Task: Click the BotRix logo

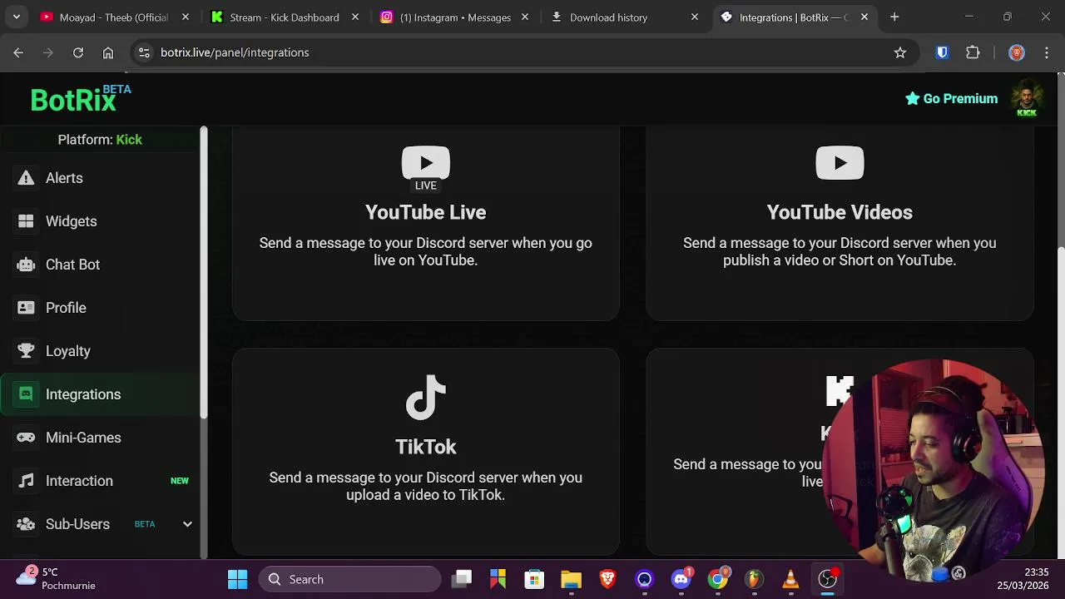Action: (80, 99)
